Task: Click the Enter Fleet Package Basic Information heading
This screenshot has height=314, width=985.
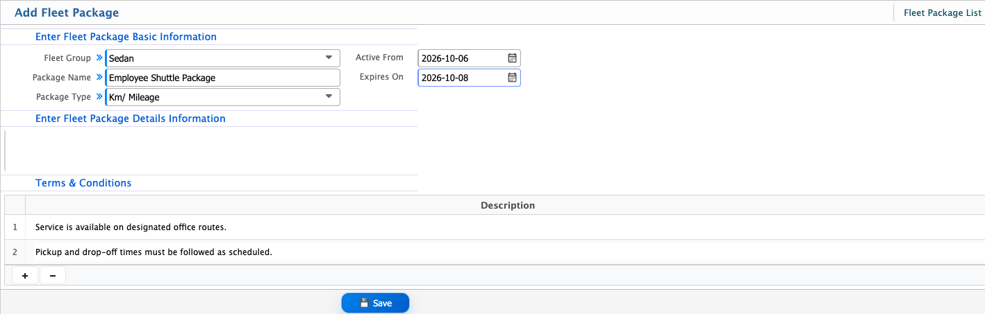Action: pos(126,37)
